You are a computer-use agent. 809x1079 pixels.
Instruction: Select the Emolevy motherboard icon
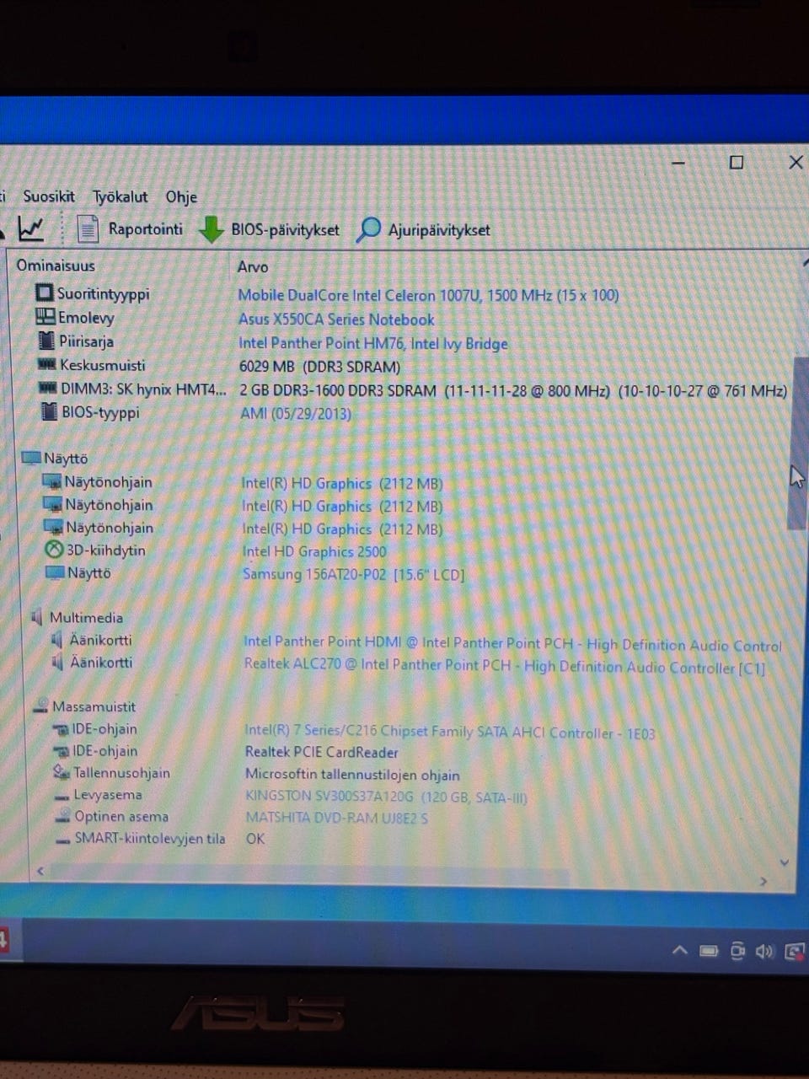46,317
